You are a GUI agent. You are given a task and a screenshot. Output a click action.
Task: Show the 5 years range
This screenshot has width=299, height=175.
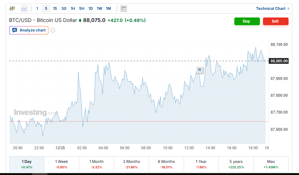pos(236,164)
